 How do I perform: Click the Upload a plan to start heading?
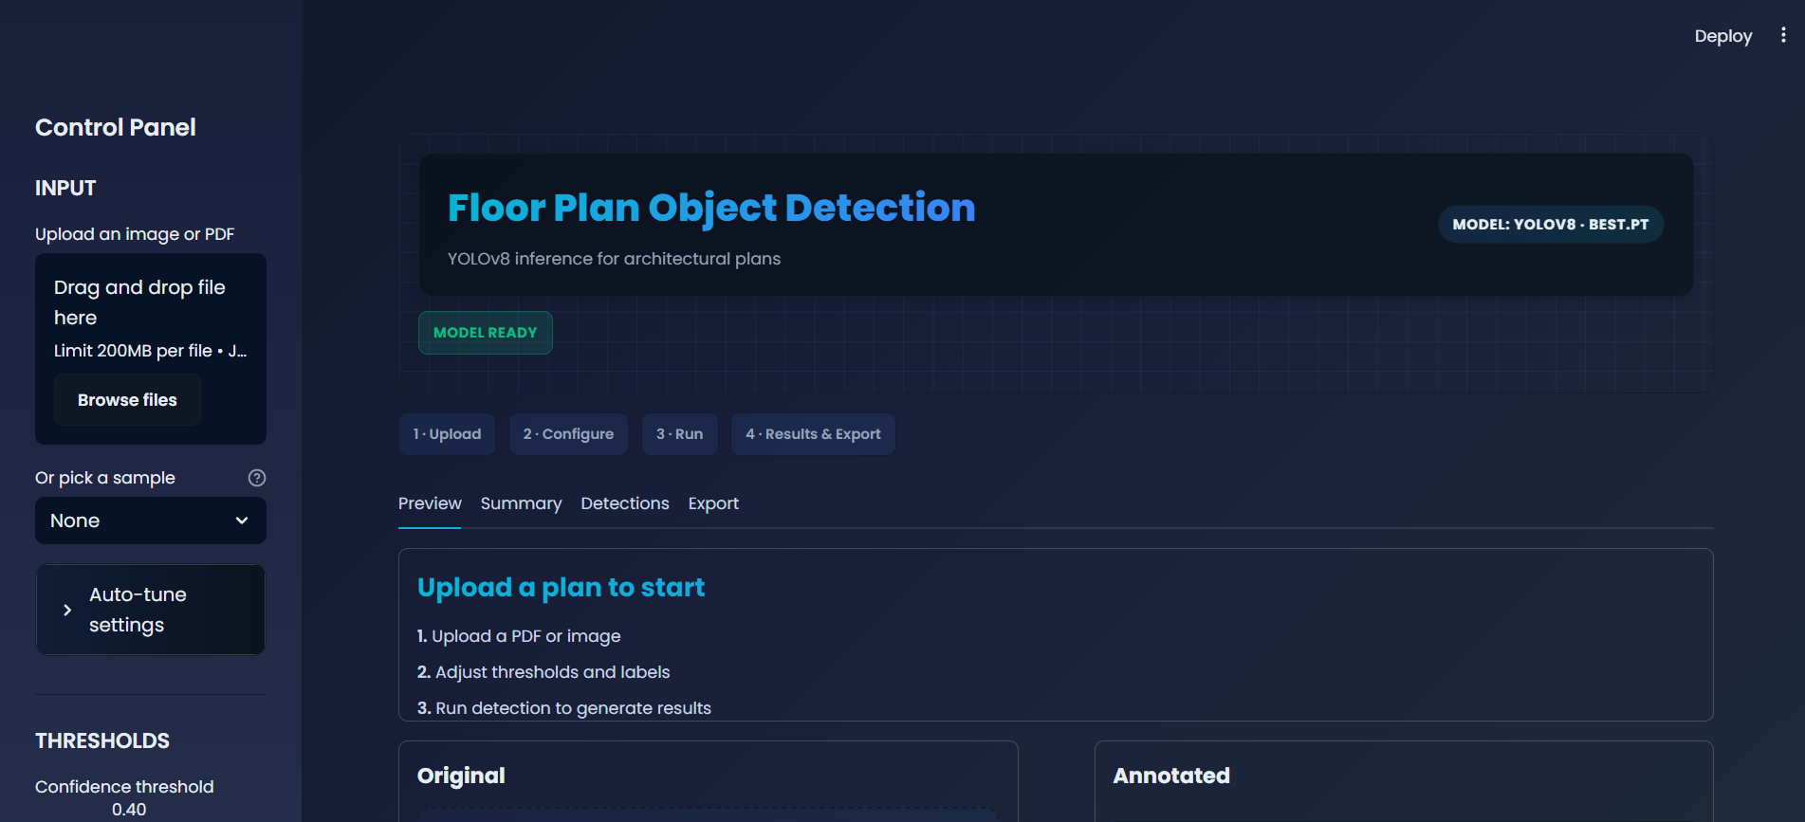[x=561, y=588]
